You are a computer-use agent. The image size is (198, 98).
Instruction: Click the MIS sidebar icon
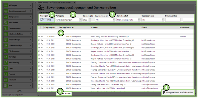point(6,85)
